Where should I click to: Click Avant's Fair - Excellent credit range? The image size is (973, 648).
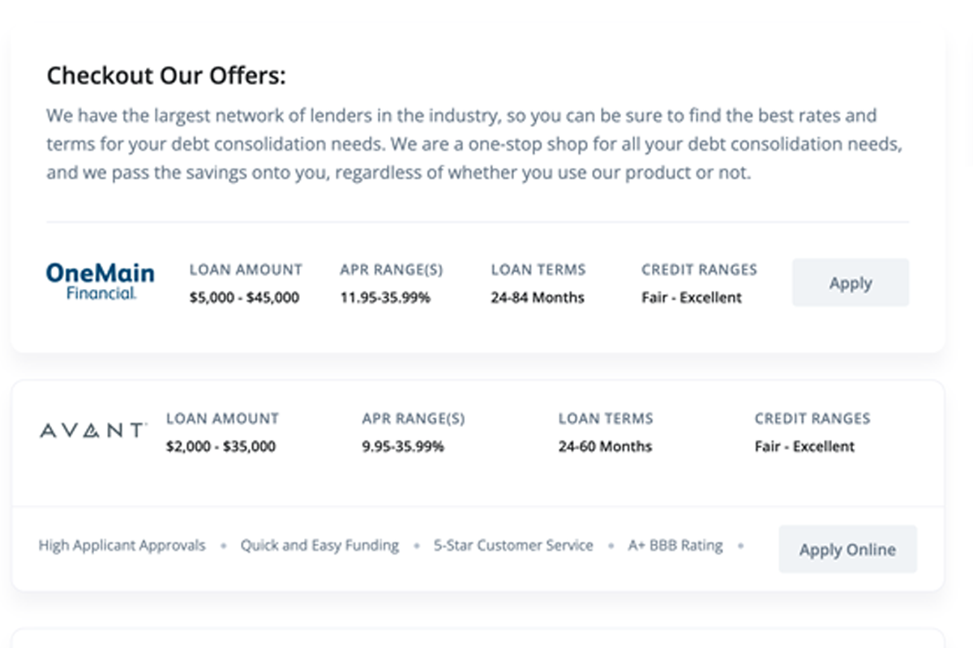coord(804,446)
